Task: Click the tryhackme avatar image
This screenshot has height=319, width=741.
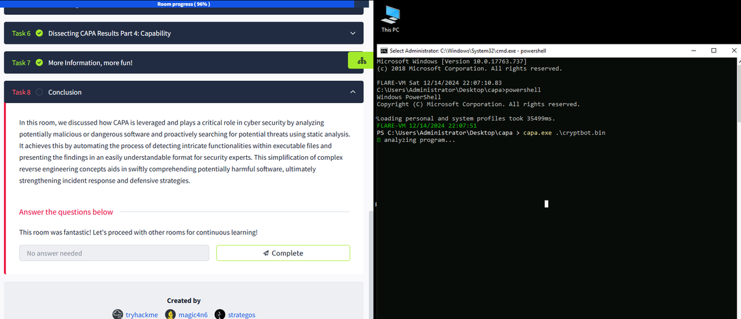Action: (x=117, y=314)
